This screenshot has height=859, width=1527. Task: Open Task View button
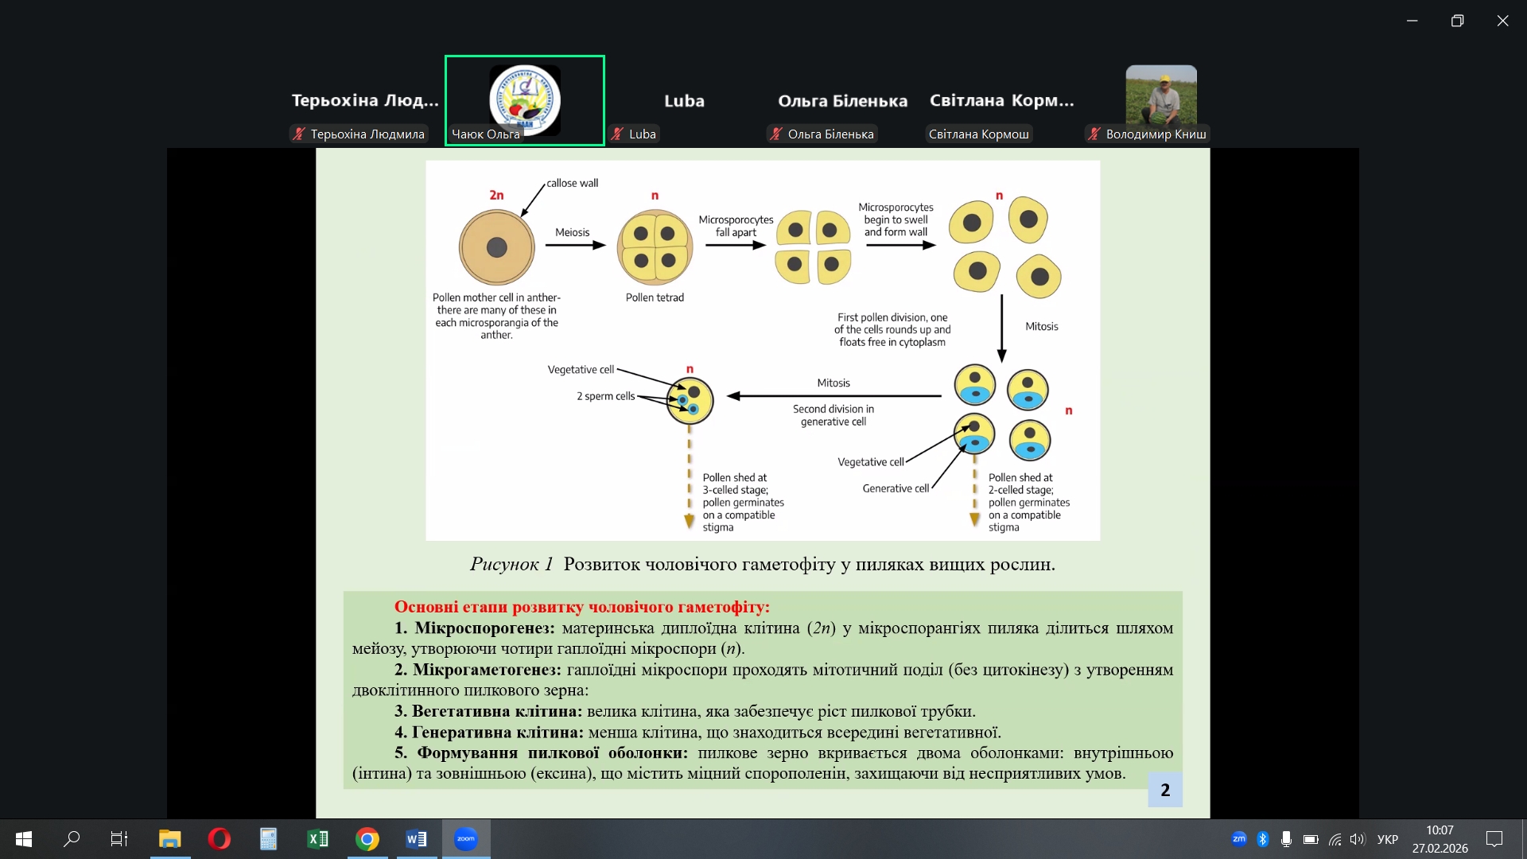(119, 839)
